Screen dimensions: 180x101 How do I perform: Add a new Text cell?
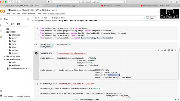click(44, 18)
